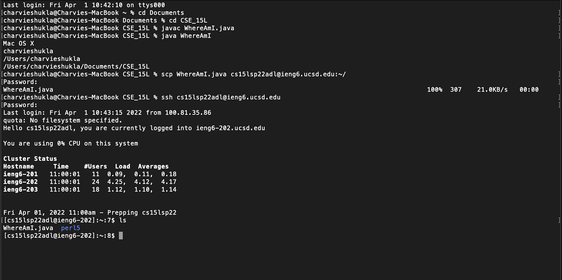Click the /Users/charvieshukla/Documents/CSE_15L path output

click(76, 67)
